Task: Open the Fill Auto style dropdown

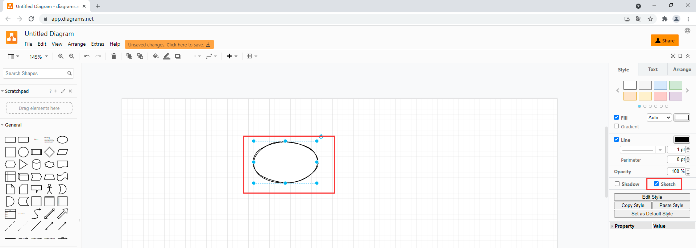Action: point(659,117)
